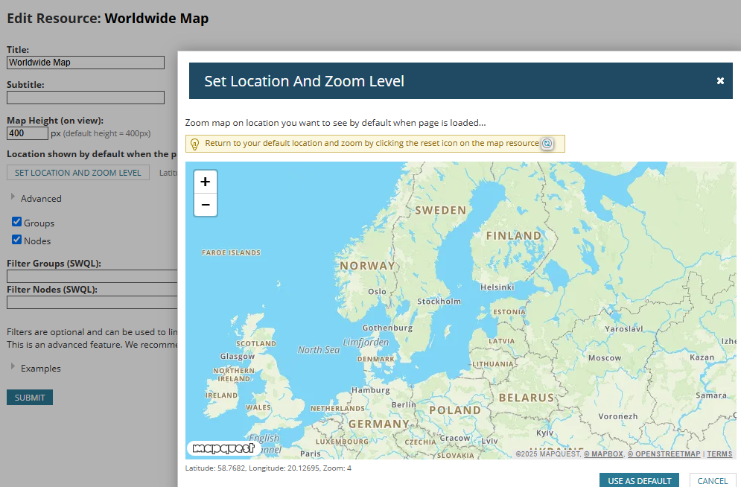Click Set Location And Zoom Level button
The width and height of the screenshot is (741, 487).
point(78,173)
